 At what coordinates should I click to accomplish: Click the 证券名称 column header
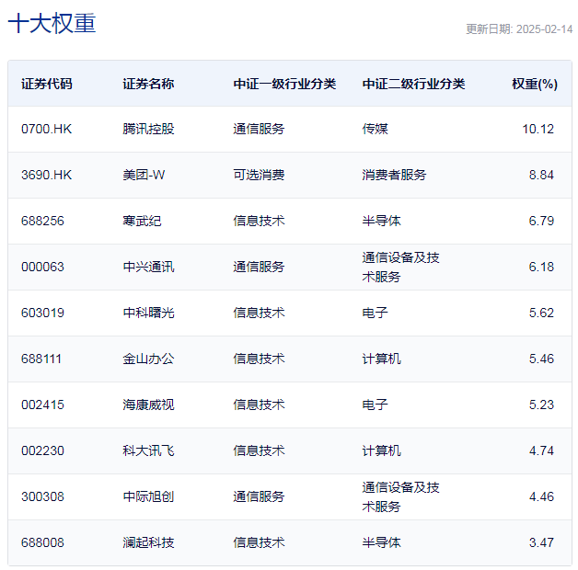[148, 84]
